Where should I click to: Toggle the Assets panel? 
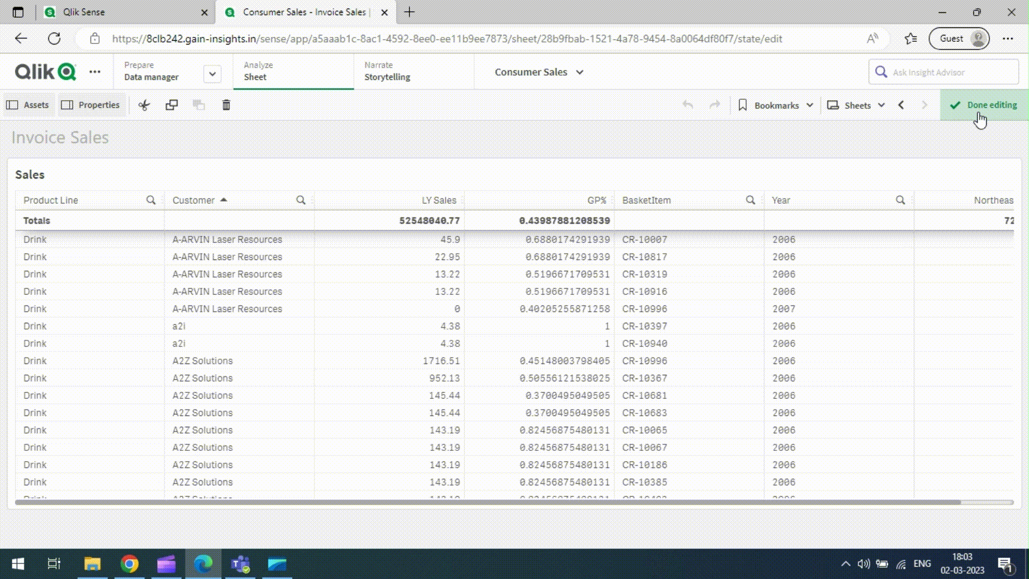[x=28, y=105]
